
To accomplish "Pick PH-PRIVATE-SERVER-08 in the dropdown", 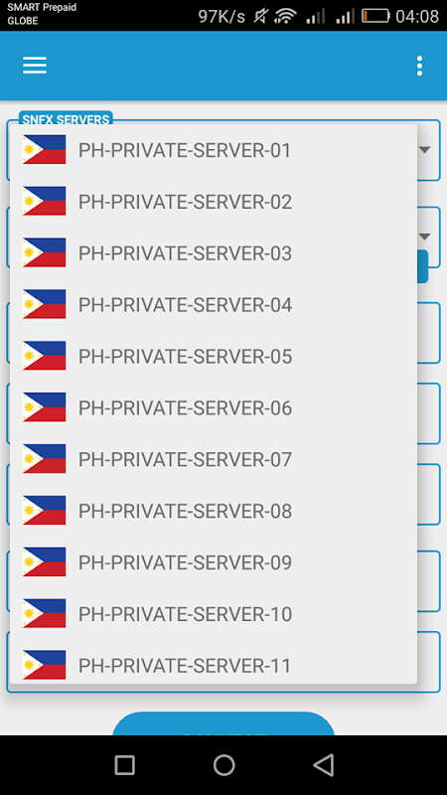I will (214, 511).
